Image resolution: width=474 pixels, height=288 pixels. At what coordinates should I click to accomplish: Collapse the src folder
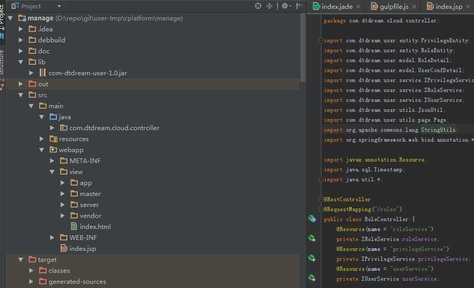(x=20, y=95)
